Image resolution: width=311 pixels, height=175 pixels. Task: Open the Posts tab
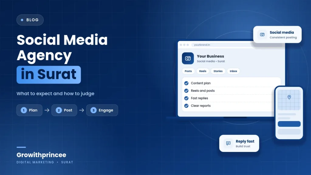pyautogui.click(x=188, y=71)
